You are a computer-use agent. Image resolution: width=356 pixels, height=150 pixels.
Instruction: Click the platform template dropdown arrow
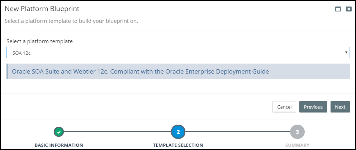pyautogui.click(x=346, y=52)
